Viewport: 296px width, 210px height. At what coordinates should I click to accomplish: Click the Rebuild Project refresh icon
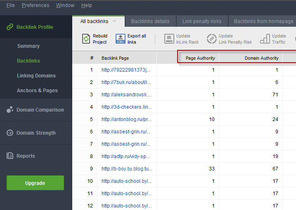coord(86,39)
